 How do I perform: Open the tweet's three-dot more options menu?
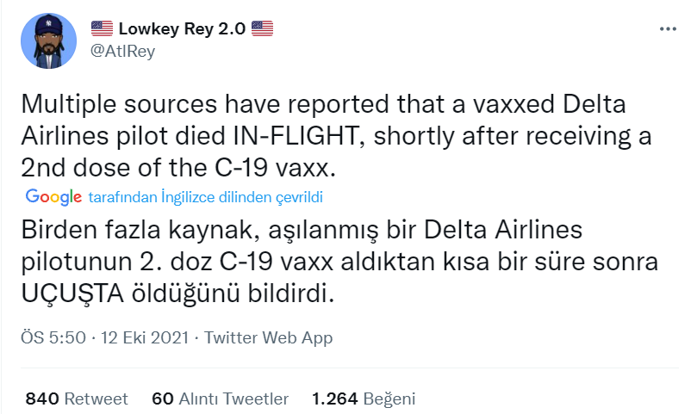(x=667, y=29)
